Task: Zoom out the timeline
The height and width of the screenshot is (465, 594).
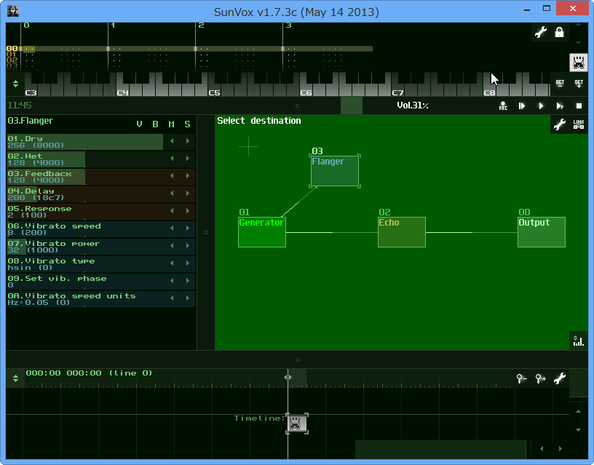Action: click(522, 378)
